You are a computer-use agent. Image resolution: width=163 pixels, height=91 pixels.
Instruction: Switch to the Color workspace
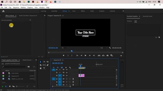74,11
